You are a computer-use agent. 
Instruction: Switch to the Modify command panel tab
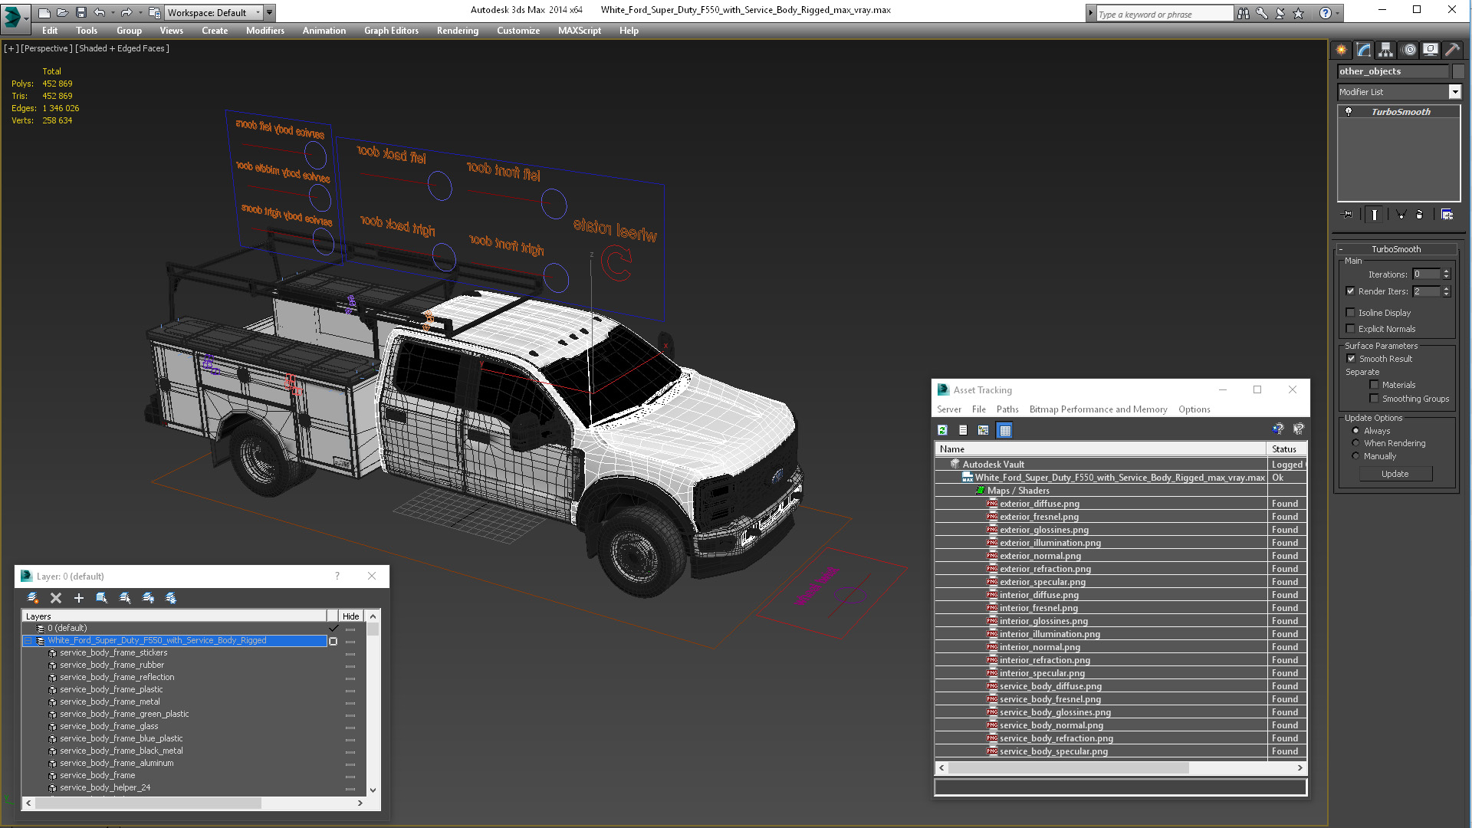pos(1363,50)
